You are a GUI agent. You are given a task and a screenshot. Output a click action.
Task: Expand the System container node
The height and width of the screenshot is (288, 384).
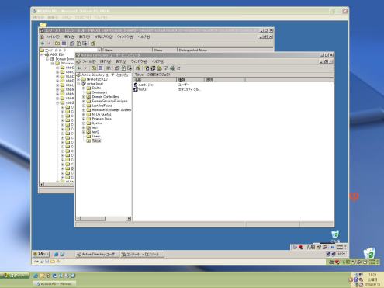coord(84,123)
